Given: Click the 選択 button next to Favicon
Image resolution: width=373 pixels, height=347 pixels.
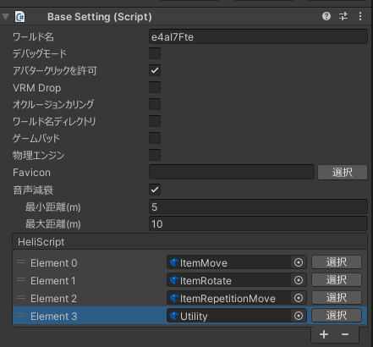Looking at the screenshot, I should 343,172.
